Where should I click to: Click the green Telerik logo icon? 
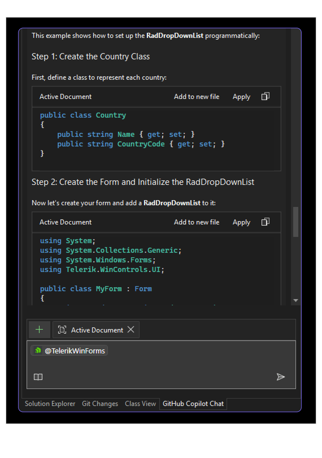[38, 351]
